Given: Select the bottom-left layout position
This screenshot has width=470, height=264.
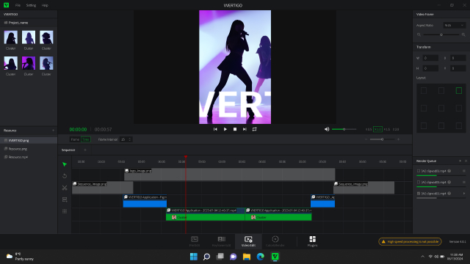Looking at the screenshot, I should (x=424, y=125).
